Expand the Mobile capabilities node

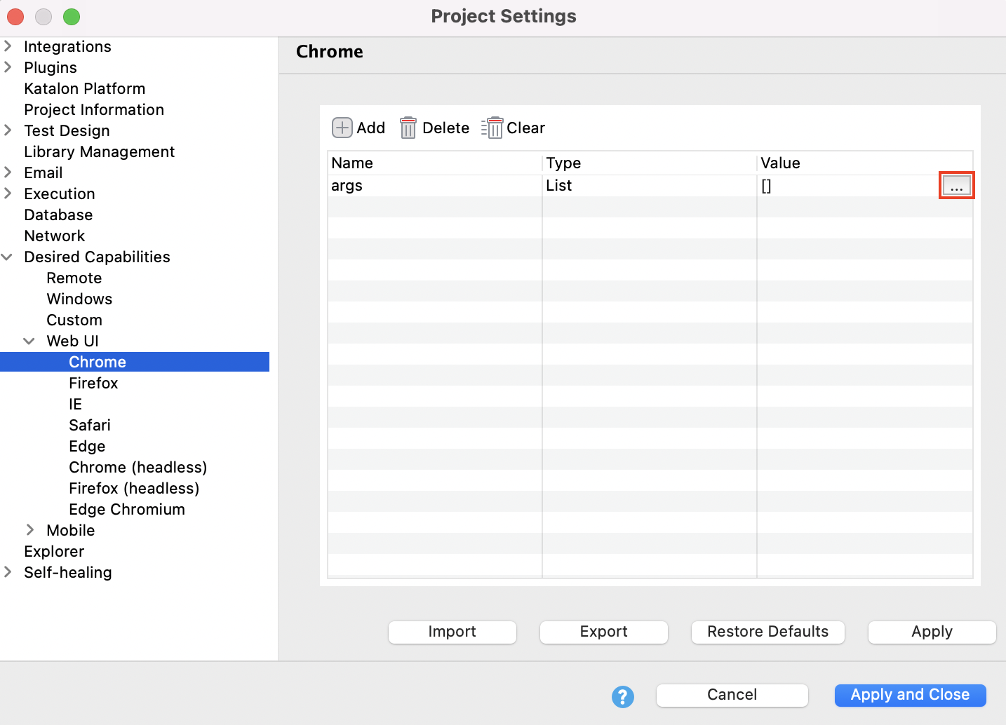[29, 530]
